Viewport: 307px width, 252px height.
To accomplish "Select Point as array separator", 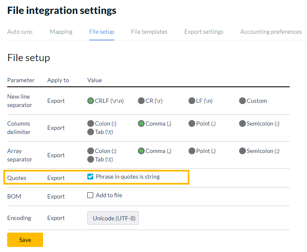I will (x=192, y=151).
